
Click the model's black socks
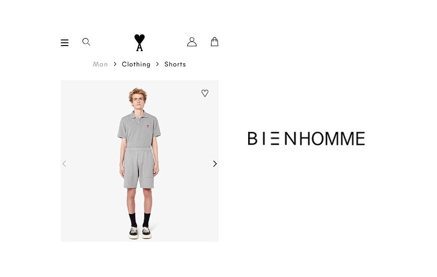tap(140, 220)
